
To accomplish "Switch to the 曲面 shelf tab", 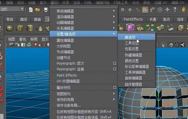I will [37, 20].
